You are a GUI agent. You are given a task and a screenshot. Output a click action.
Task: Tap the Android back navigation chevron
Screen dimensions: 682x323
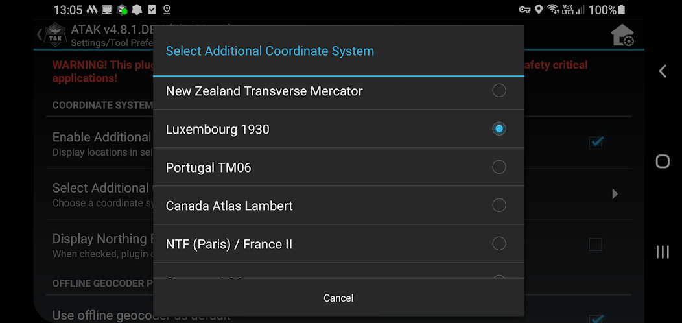point(663,71)
